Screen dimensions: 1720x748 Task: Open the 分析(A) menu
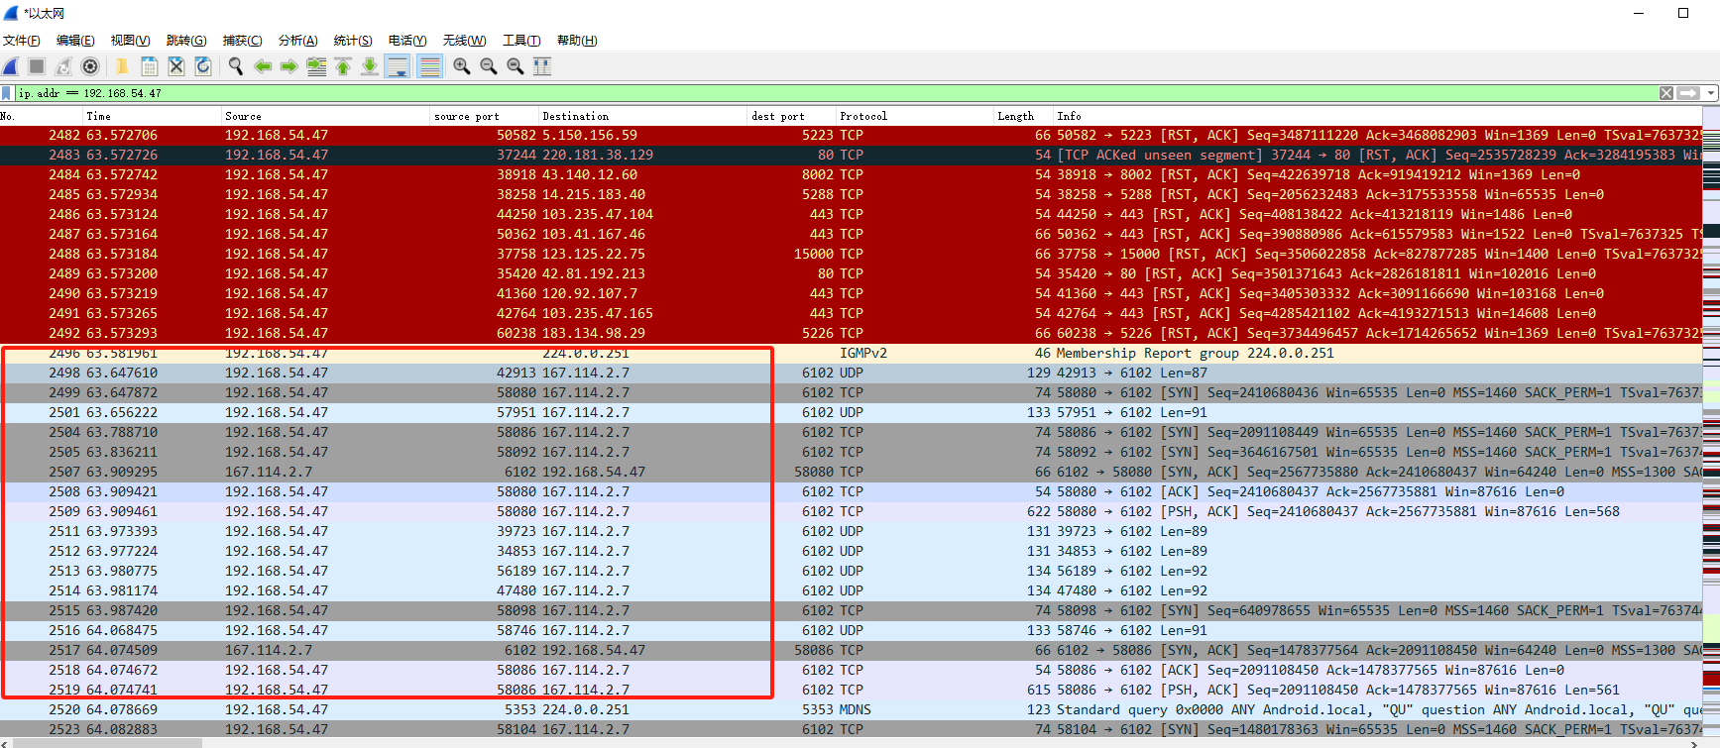click(x=297, y=41)
